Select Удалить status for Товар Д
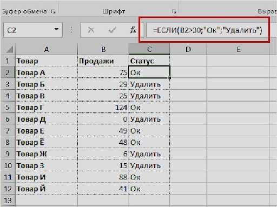 pyautogui.click(x=149, y=119)
